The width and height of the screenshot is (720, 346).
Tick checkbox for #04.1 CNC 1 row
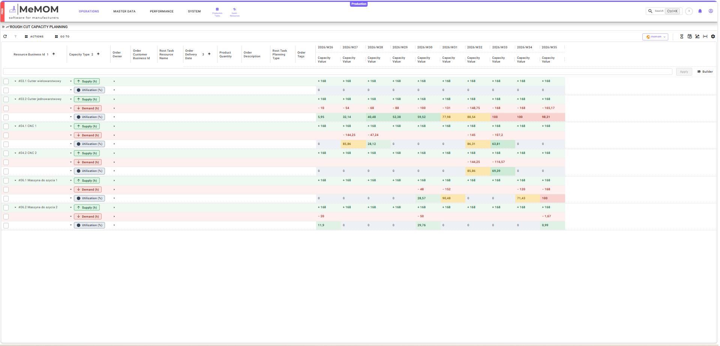tap(6, 126)
